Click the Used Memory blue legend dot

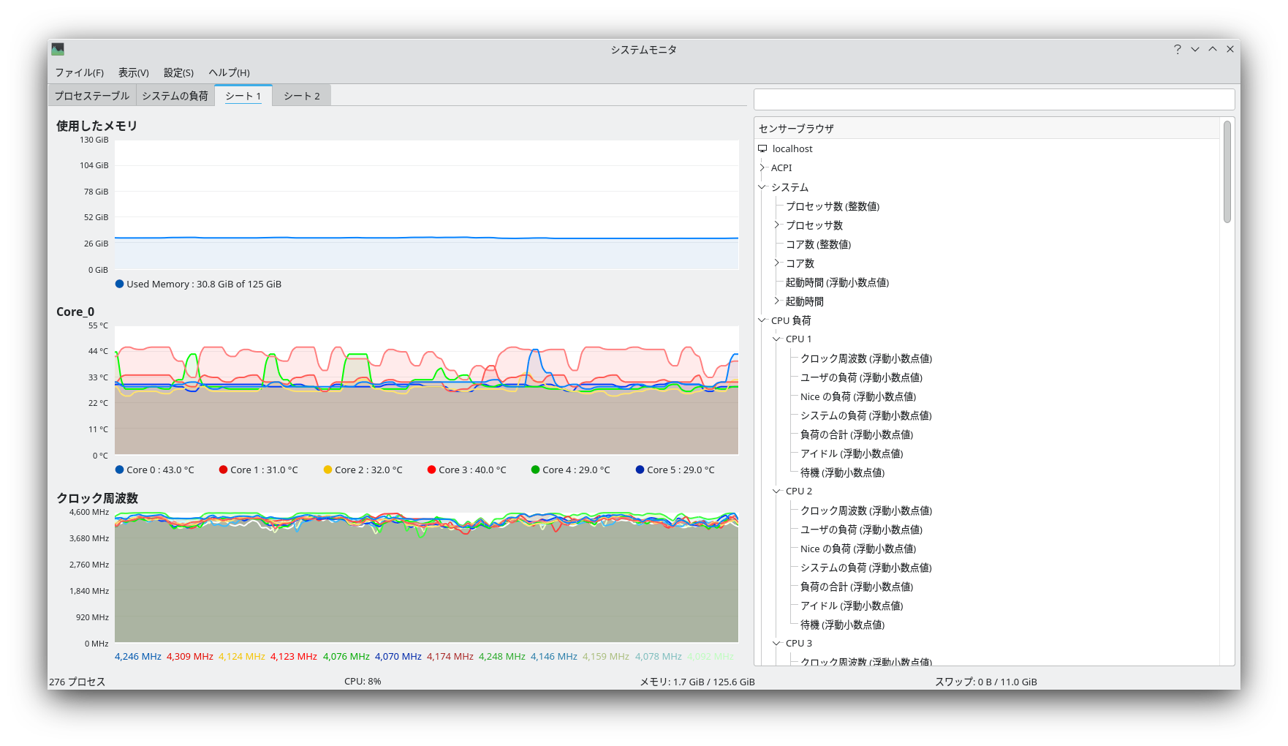pyautogui.click(x=119, y=284)
